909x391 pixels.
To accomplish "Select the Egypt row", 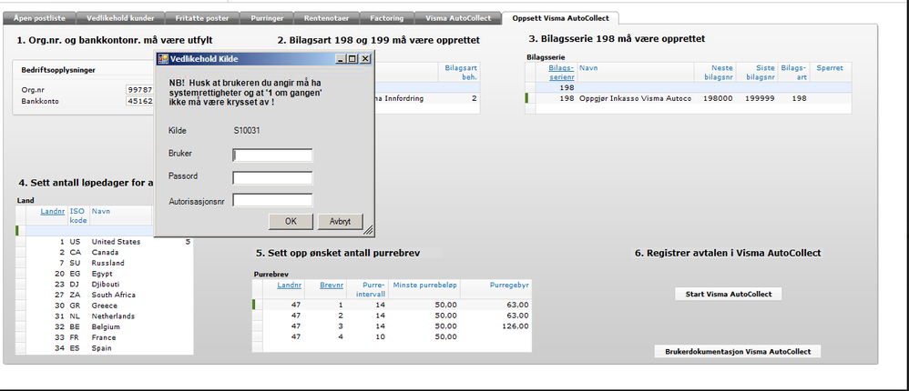I will click(105, 274).
